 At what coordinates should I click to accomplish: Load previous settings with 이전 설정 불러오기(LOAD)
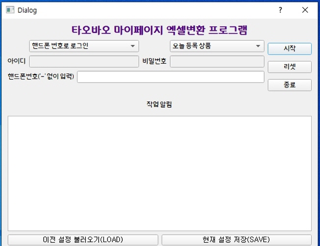coord(83,240)
